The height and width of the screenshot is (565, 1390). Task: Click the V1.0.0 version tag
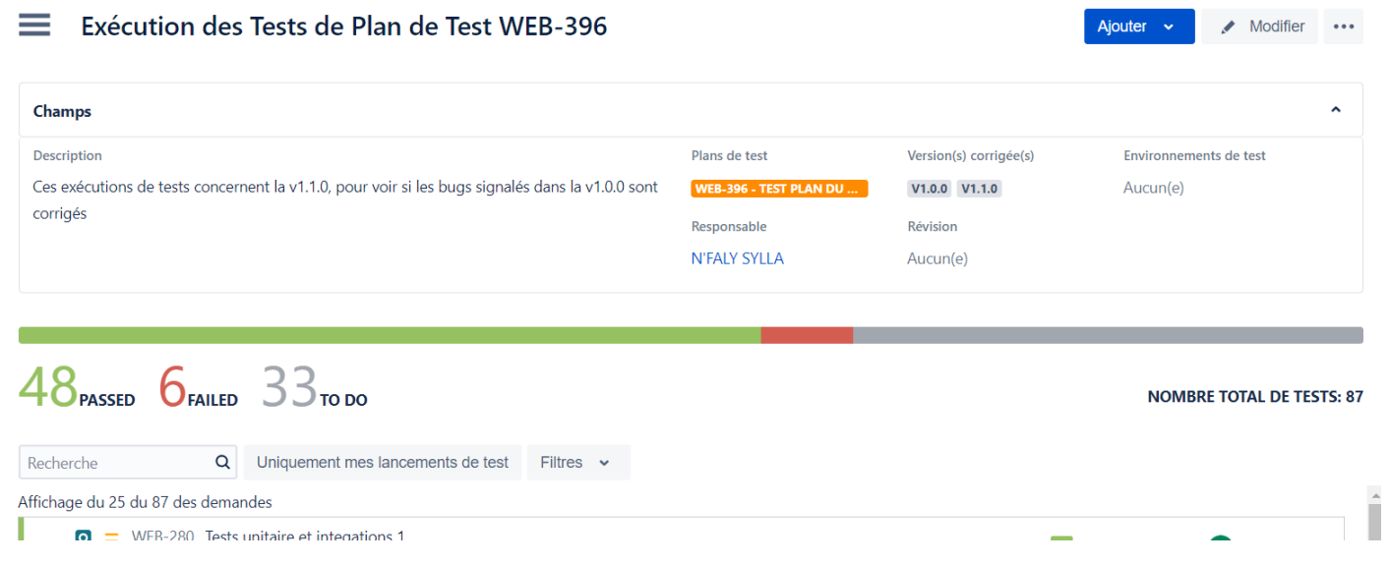point(929,189)
